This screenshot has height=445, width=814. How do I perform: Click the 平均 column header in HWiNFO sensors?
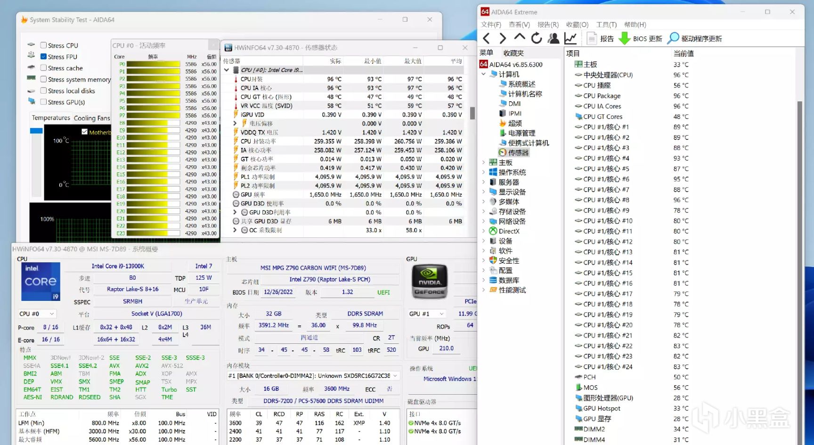click(x=456, y=61)
